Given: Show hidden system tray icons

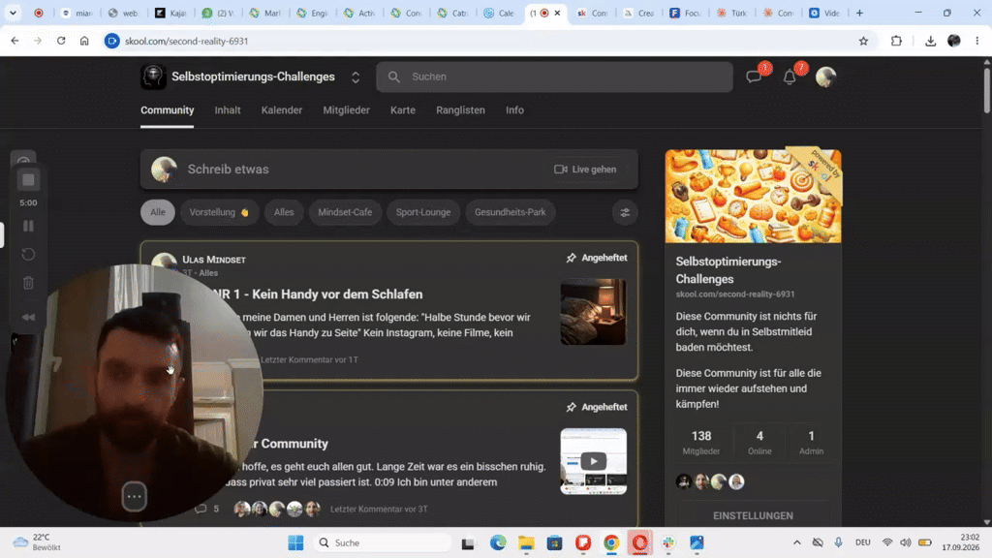Looking at the screenshot, I should 796,542.
